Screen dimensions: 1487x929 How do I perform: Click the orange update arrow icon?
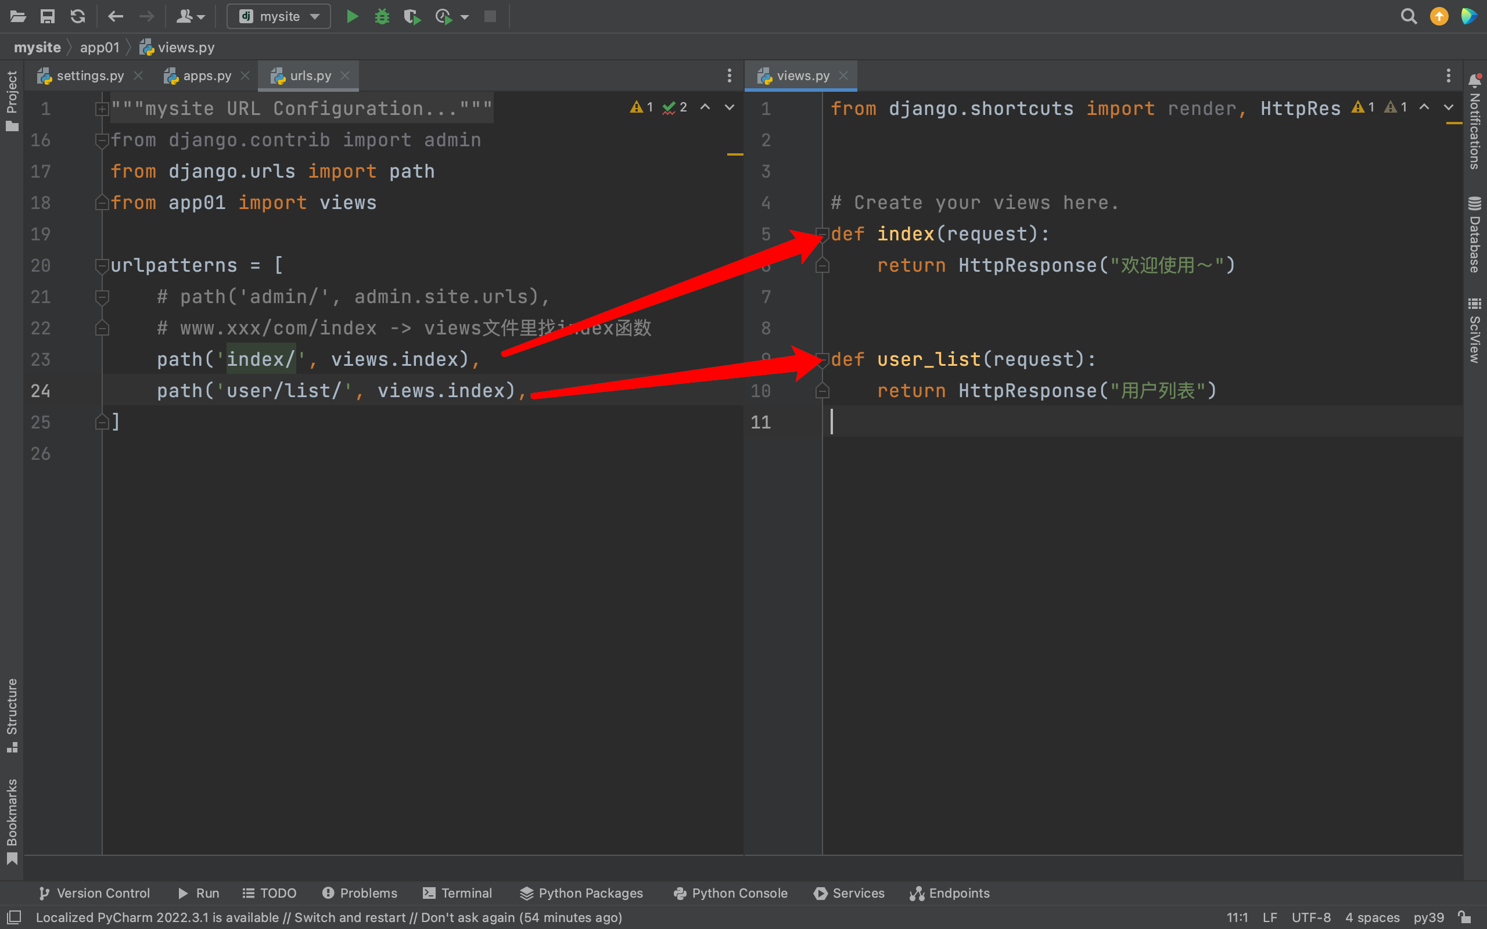coord(1438,17)
